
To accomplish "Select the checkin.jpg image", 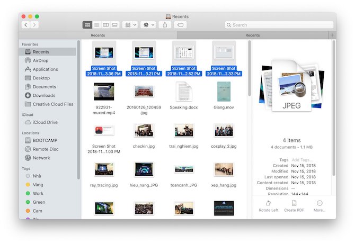I will tap(144, 135).
